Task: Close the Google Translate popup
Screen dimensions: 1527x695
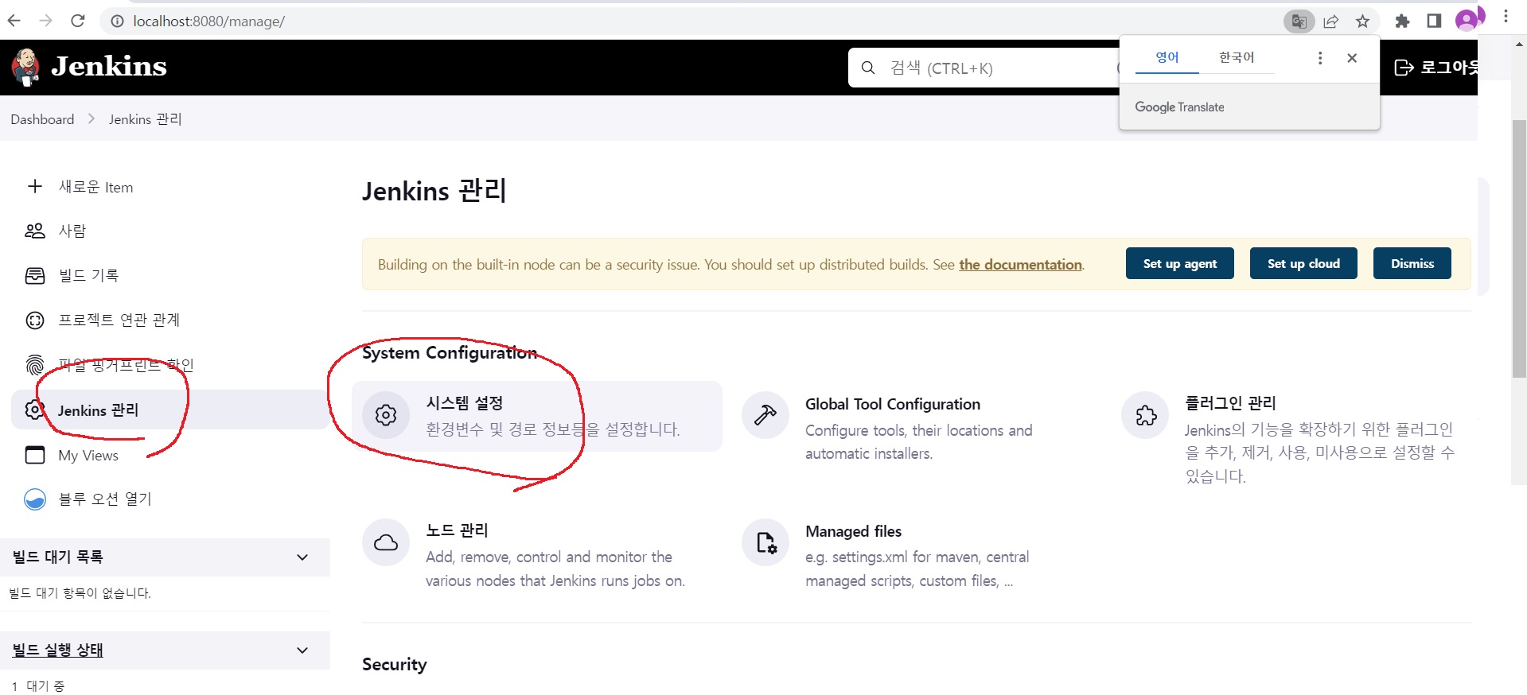Action: pyautogui.click(x=1352, y=58)
